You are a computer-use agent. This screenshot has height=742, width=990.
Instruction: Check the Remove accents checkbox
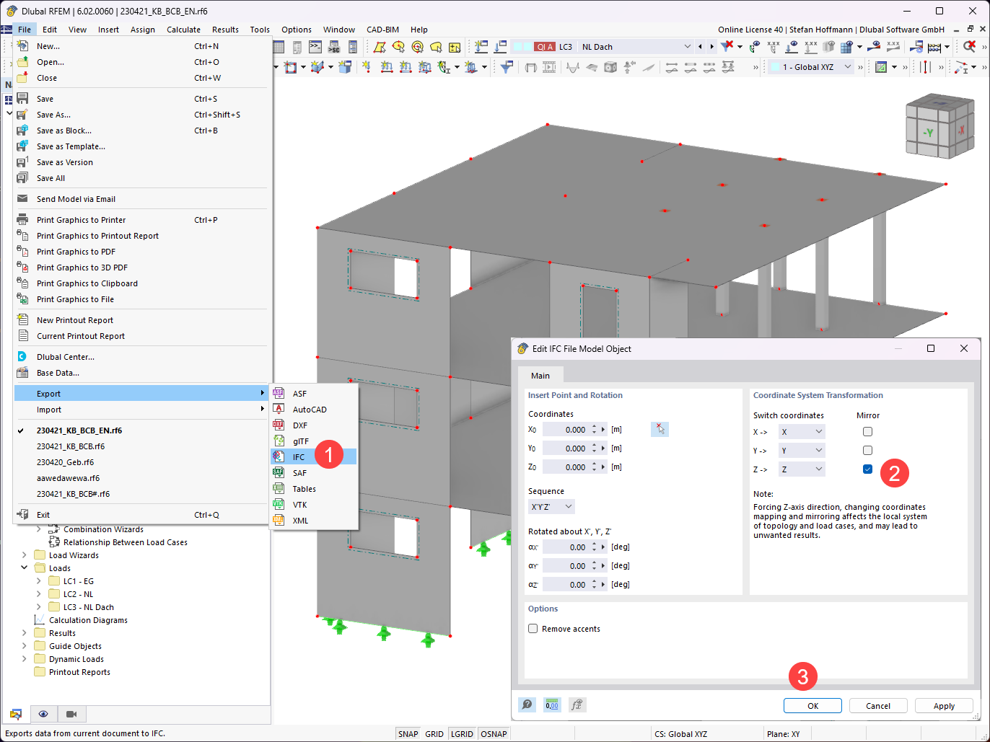tap(533, 628)
